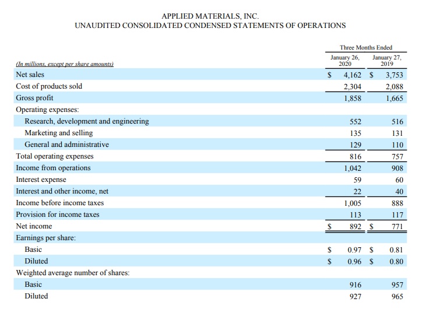Click 'Income from operations' label

point(53,168)
